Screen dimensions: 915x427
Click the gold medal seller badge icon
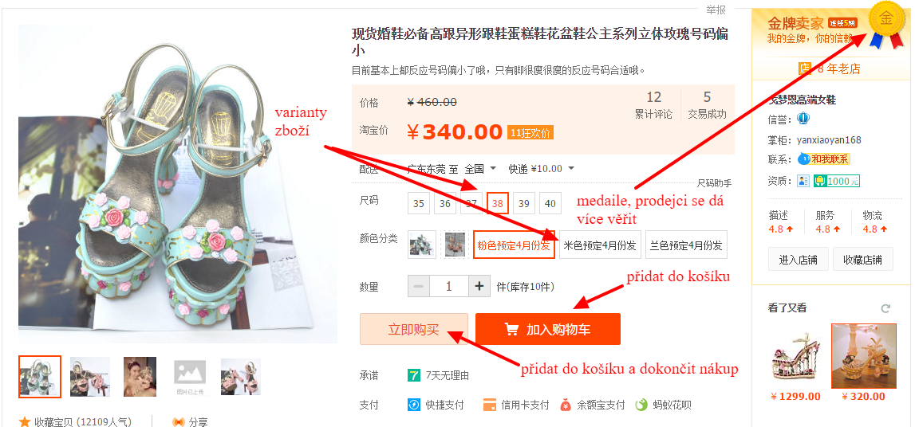click(886, 23)
